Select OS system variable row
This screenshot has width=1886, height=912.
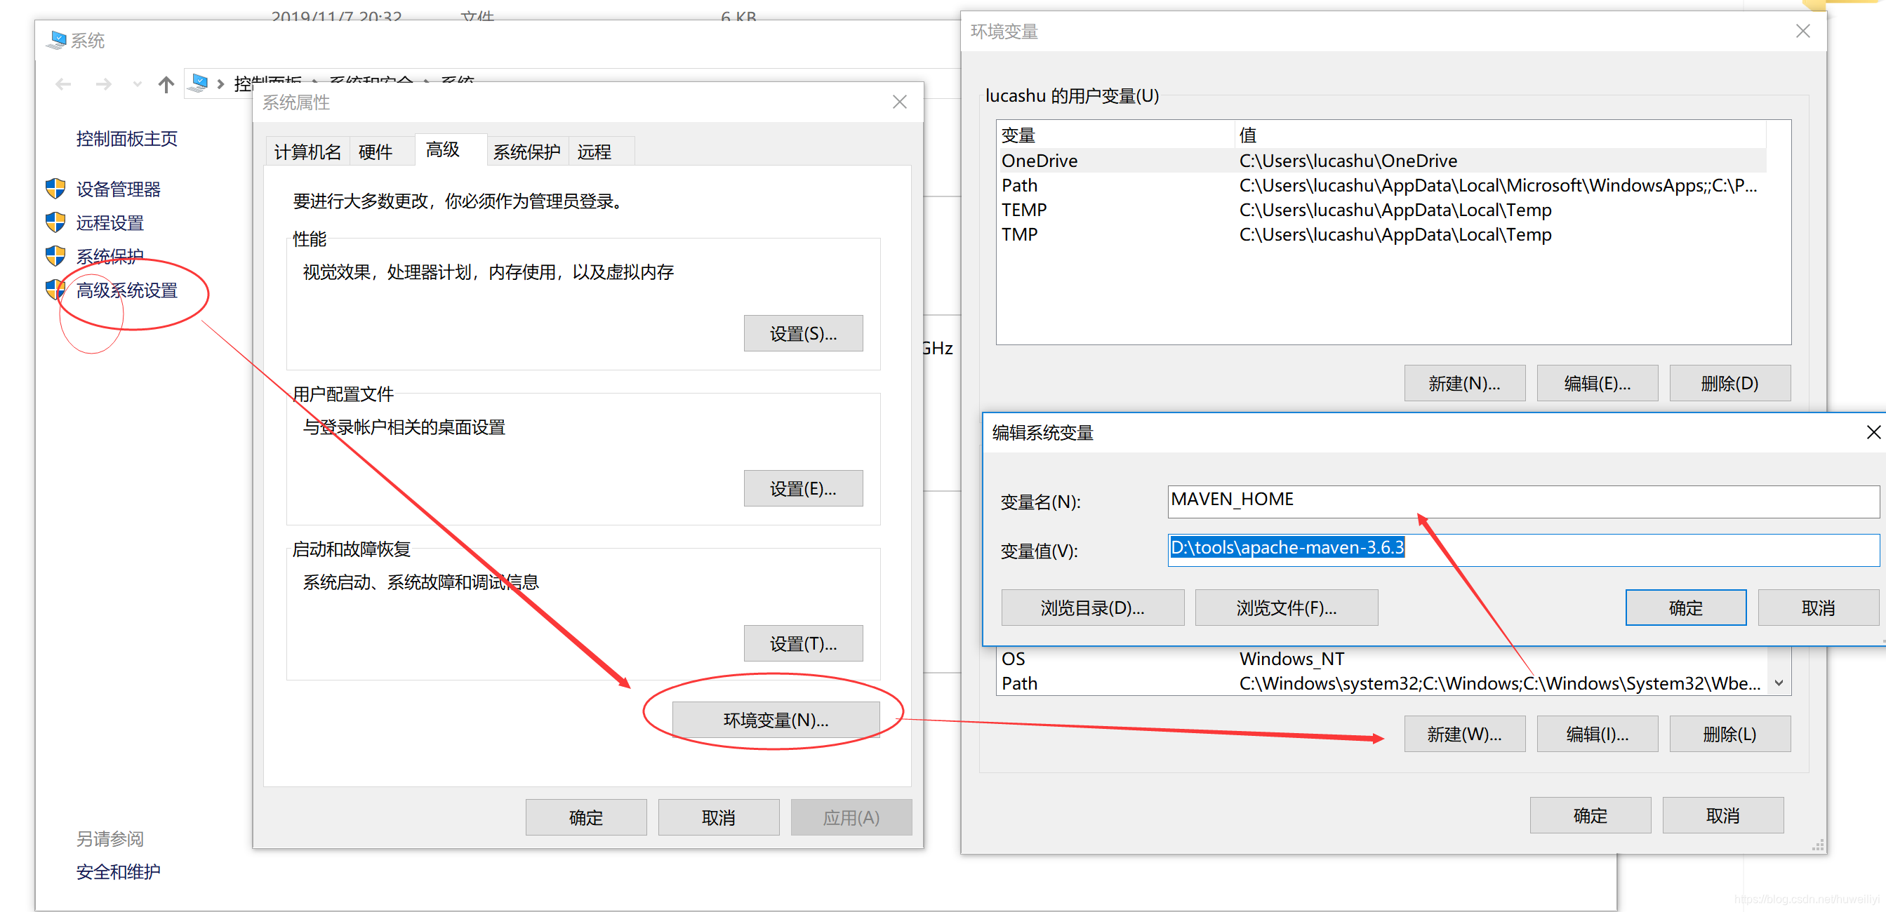click(1382, 658)
